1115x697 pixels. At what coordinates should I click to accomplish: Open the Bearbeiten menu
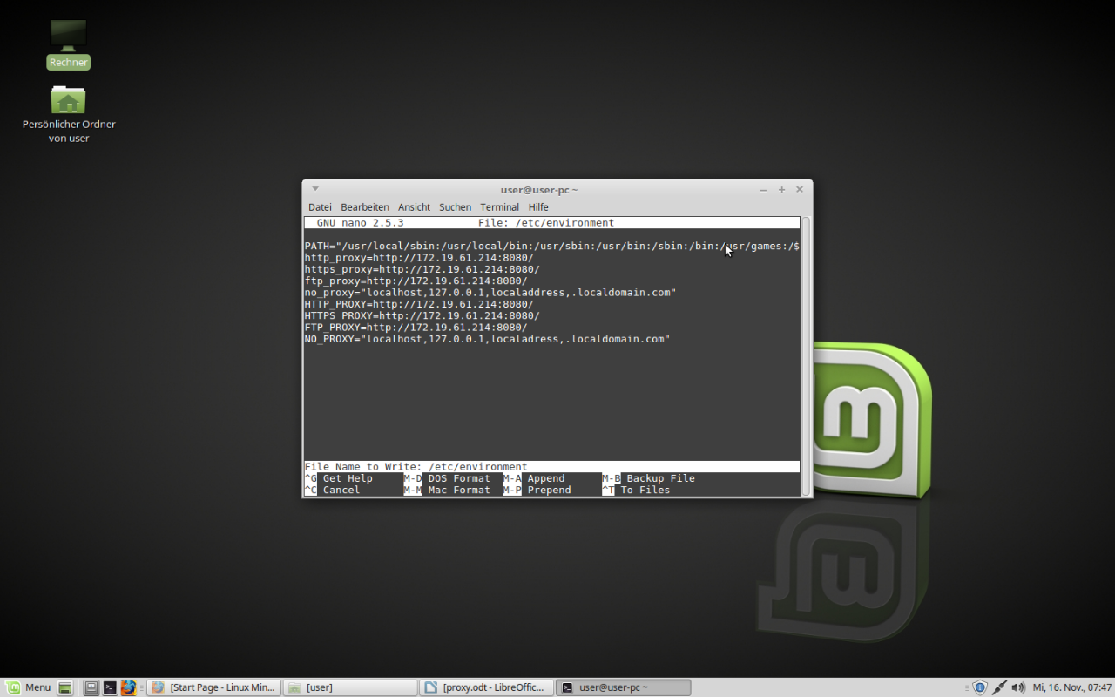pos(365,207)
